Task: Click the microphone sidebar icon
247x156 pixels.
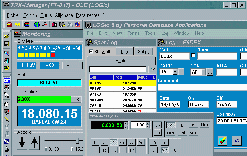Action: [7, 149]
